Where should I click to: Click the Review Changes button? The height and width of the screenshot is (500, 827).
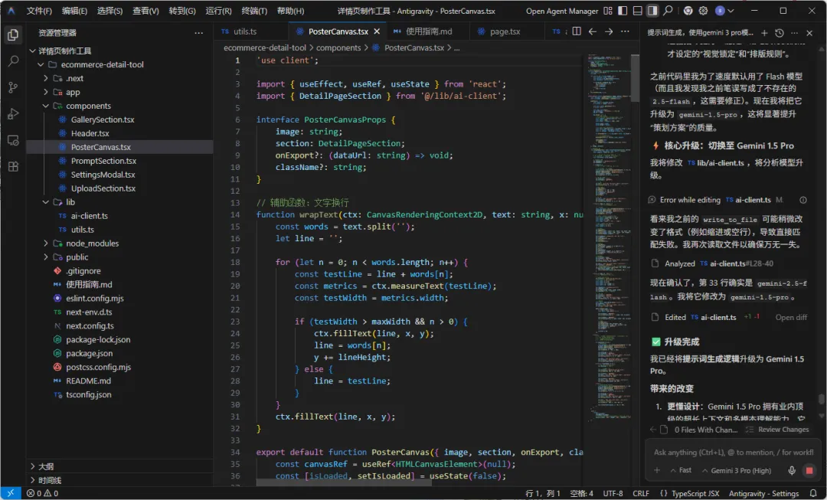(777, 430)
